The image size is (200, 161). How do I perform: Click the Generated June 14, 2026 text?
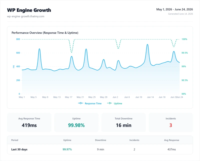coord(180,14)
